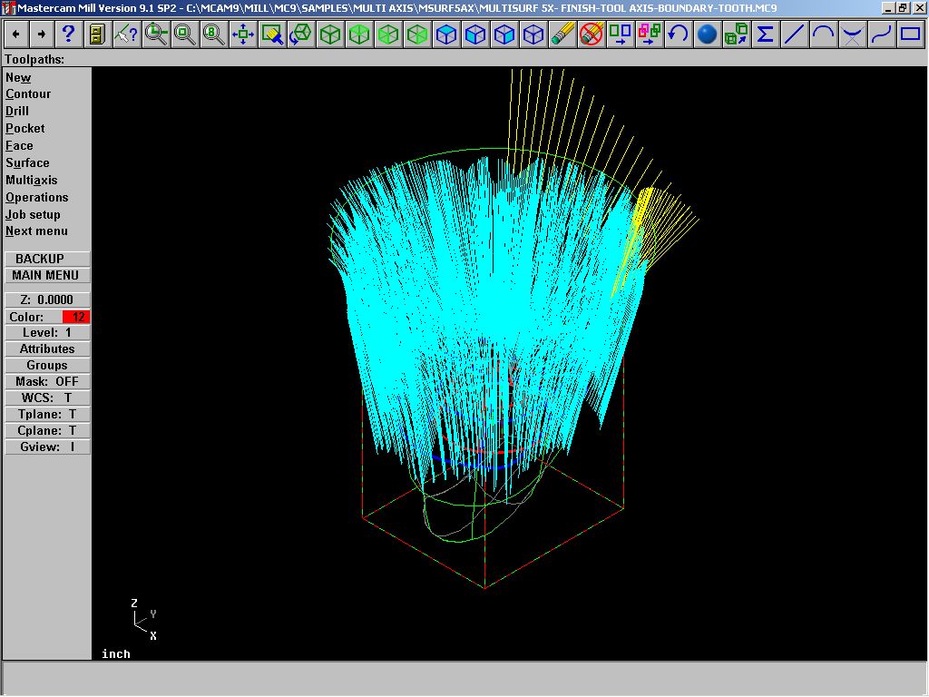Choose Pocket toolpath menu item
The image size is (929, 697).
[x=24, y=129]
